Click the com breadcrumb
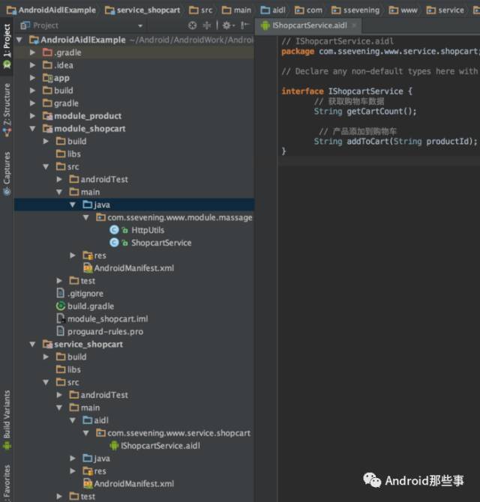This screenshot has width=480, height=502. click(x=308, y=10)
